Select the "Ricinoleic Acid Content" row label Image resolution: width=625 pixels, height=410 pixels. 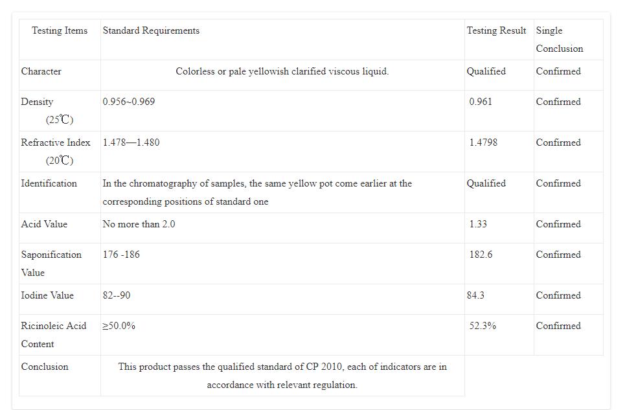click(54, 335)
